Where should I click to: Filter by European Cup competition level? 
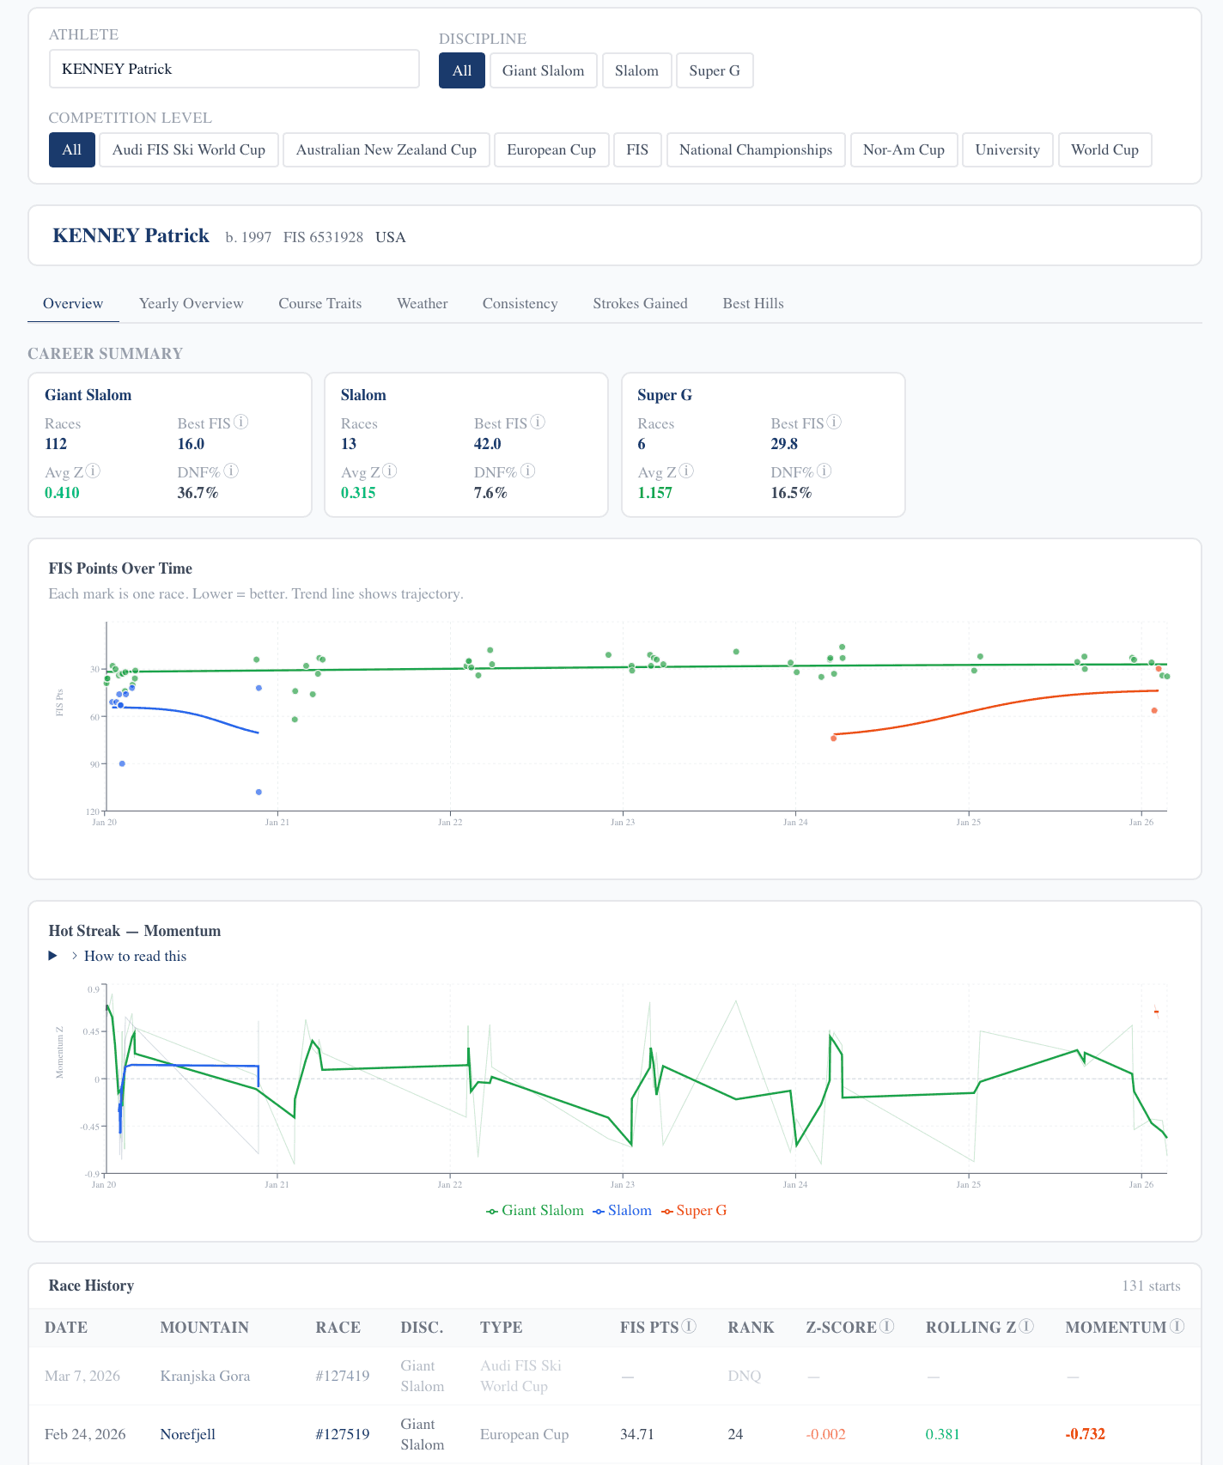tap(551, 149)
